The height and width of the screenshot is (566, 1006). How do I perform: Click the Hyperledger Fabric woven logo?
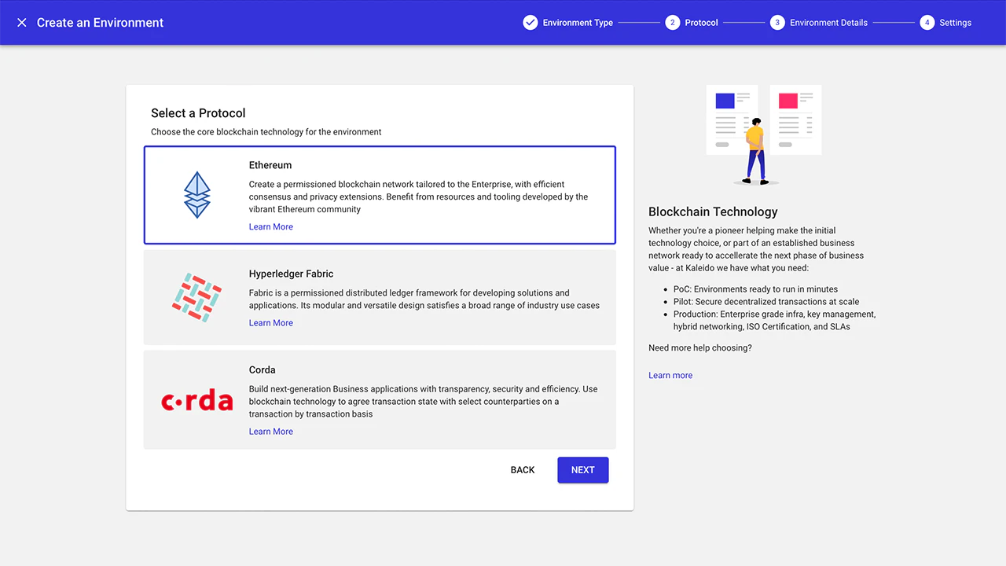(x=196, y=297)
